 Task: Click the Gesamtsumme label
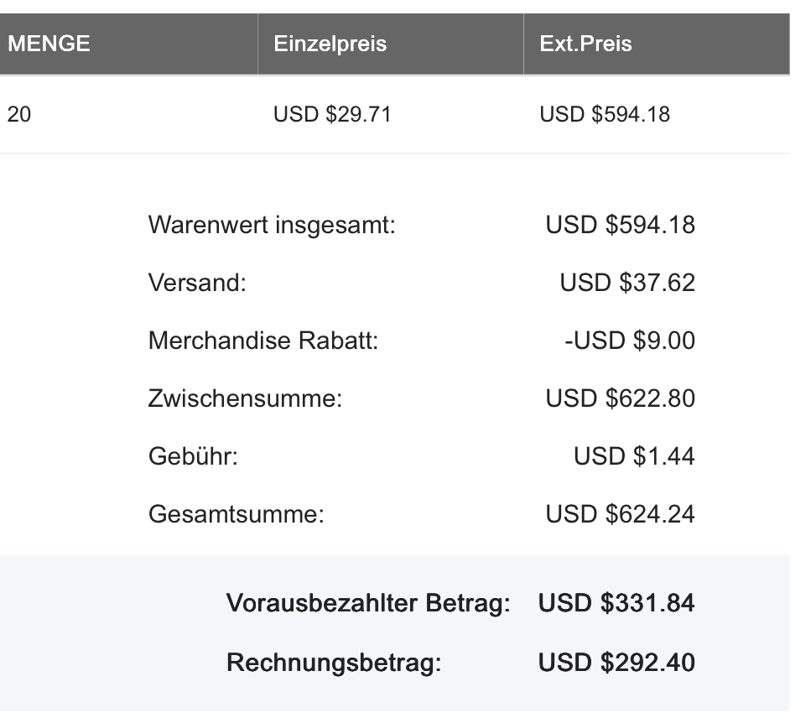(237, 515)
